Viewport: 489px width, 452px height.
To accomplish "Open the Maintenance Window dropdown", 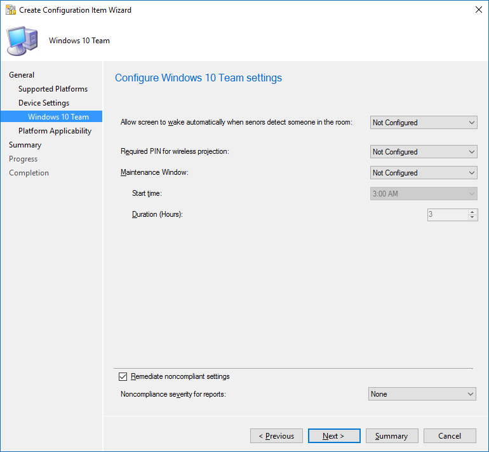I will tap(424, 173).
